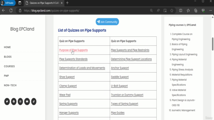Open the Immersive reader icon

[165, 10]
